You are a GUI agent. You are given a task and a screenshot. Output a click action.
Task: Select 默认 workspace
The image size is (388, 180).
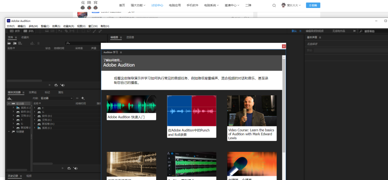click(294, 31)
